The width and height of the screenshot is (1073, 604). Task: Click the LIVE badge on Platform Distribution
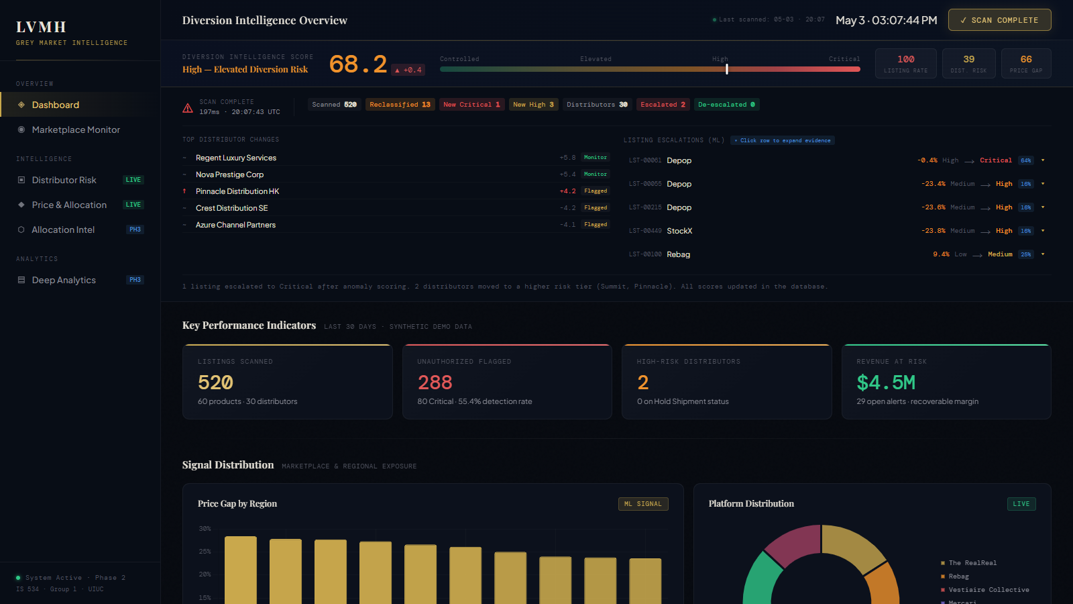(x=1021, y=504)
